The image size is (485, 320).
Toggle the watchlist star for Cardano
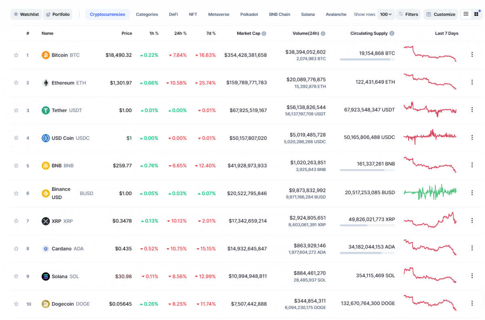pos(16,249)
